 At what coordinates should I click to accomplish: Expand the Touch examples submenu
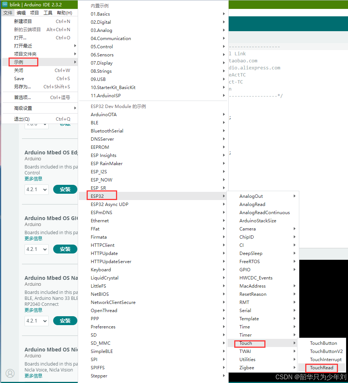pyautogui.click(x=263, y=343)
